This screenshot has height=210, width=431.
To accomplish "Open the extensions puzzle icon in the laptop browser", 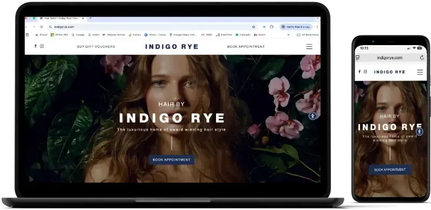I will (x=272, y=27).
